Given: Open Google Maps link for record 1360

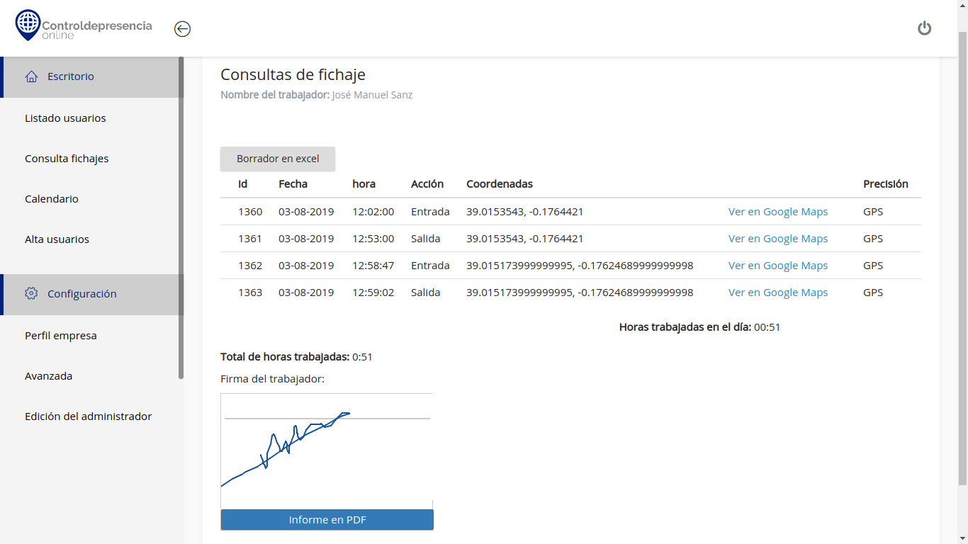Looking at the screenshot, I should tap(777, 212).
